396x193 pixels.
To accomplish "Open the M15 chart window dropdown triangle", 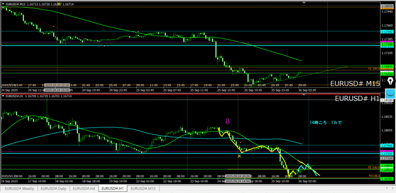I will tap(3, 4).
